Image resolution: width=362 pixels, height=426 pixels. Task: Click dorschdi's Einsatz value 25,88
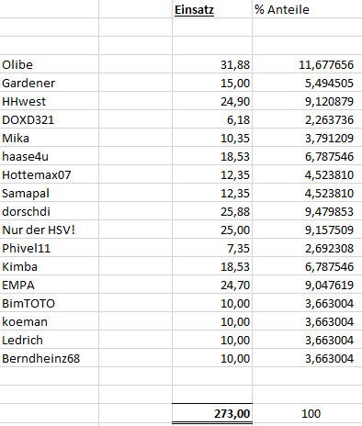212,211
